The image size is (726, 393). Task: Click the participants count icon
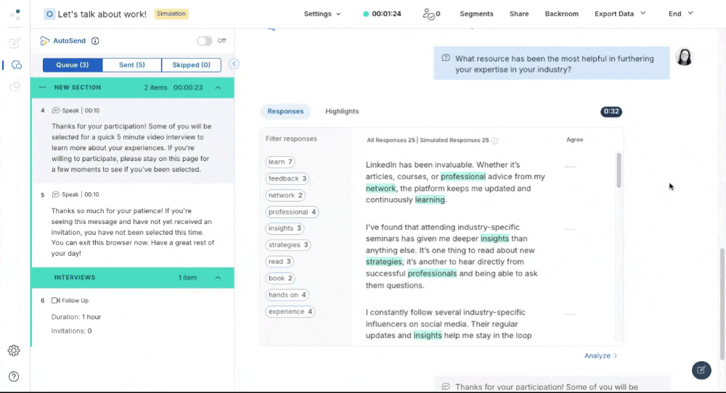tap(431, 14)
